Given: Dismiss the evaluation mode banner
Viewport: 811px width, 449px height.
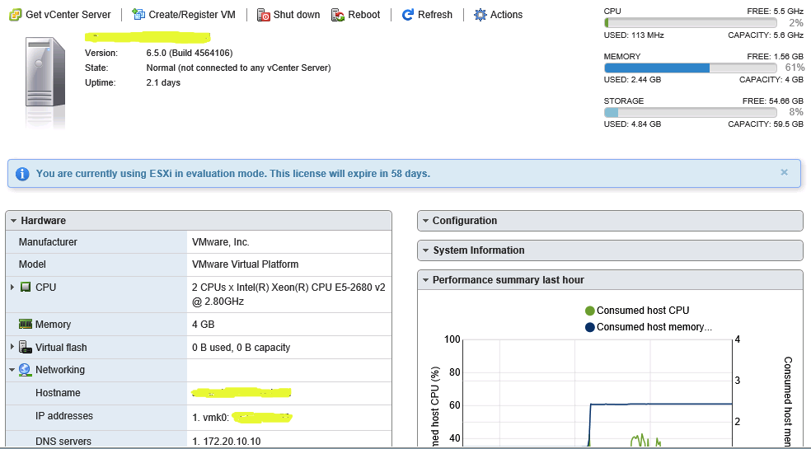Looking at the screenshot, I should tap(784, 172).
